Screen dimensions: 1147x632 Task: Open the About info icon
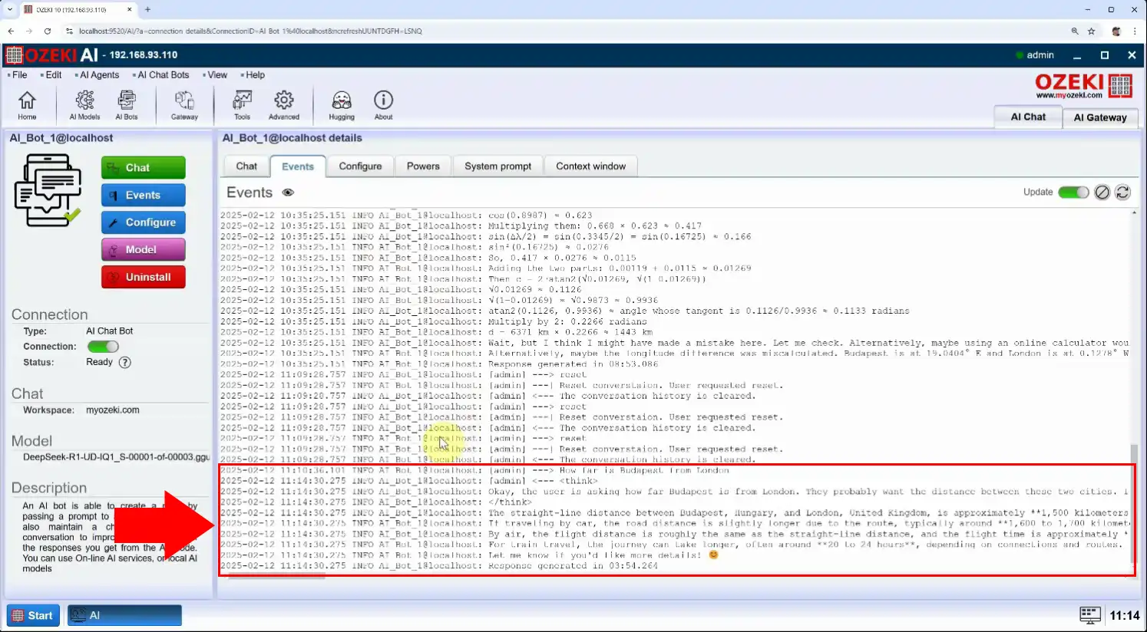(x=383, y=105)
